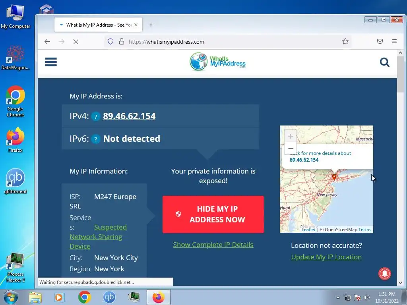
Task: Go back using the Firefox back arrow
Action: (x=47, y=41)
